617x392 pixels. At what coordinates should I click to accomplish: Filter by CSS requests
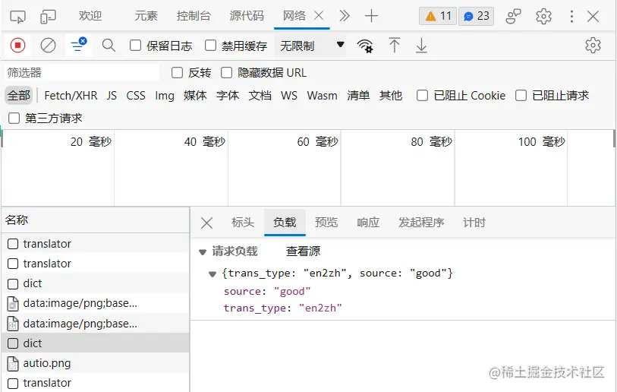tap(136, 96)
